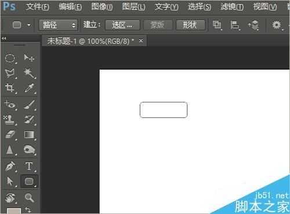
Task: Click the 形状 button
Action: click(x=190, y=25)
